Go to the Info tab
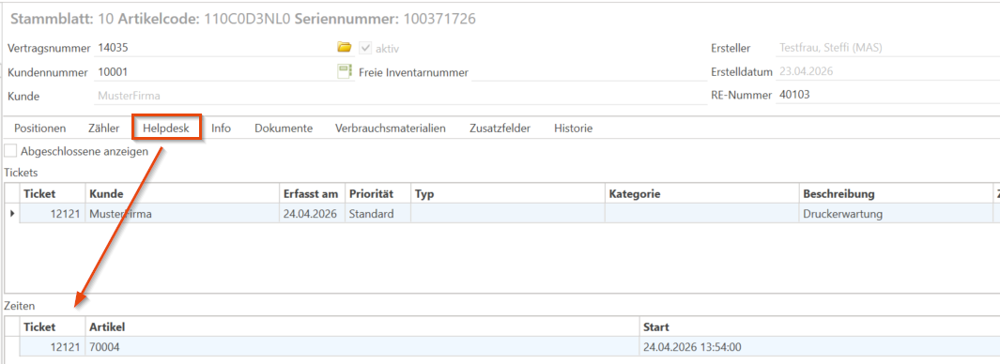 [222, 129]
